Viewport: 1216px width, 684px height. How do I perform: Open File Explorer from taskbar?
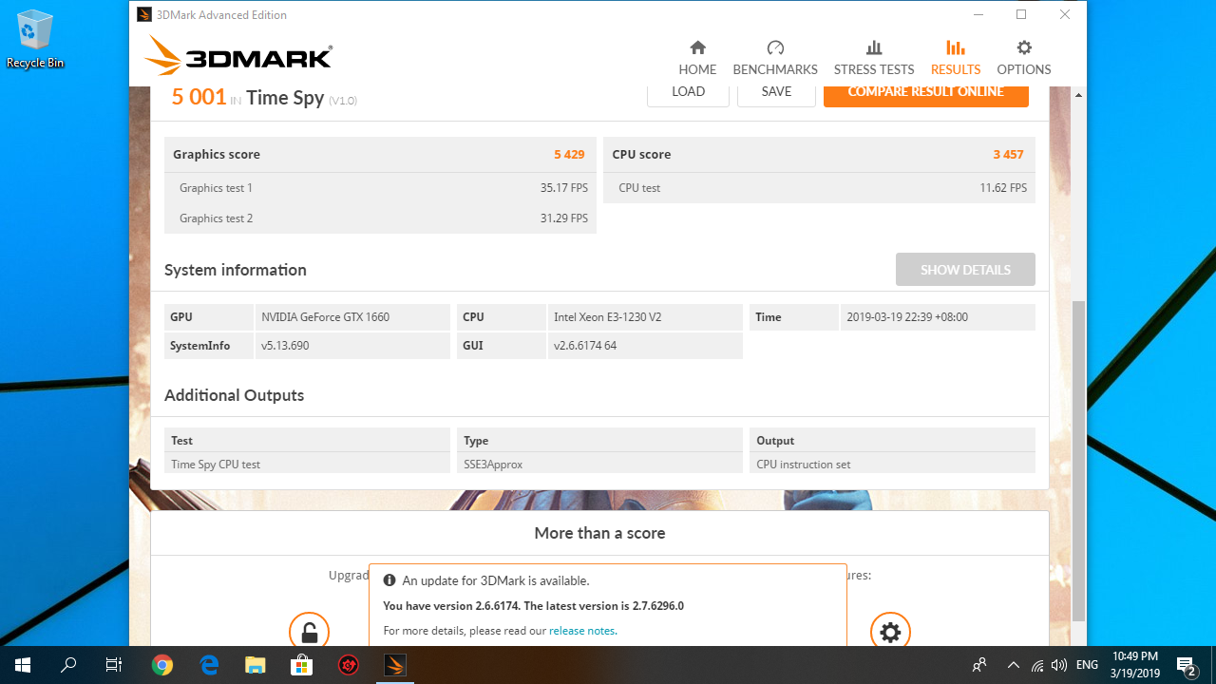pos(256,665)
